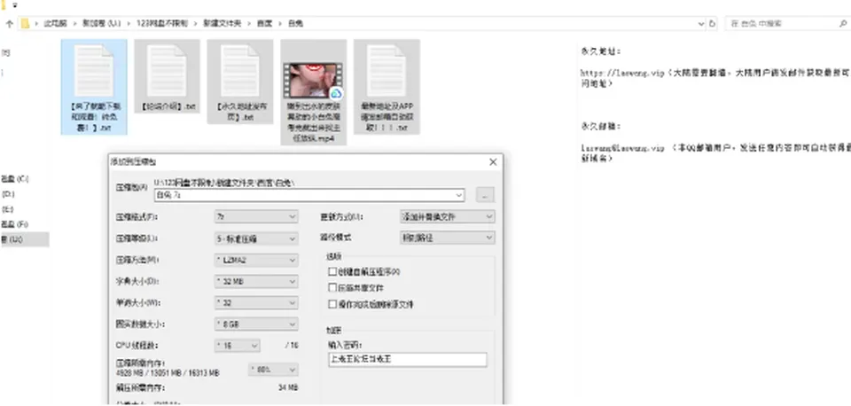
Task: Open path mode dropdown 相对路径
Action: 447,238
